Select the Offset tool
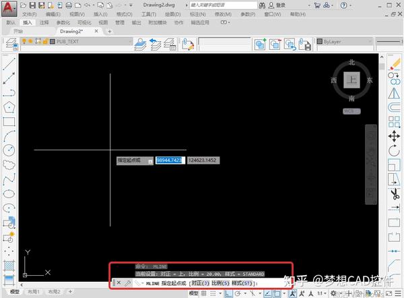The width and height of the screenshot is (404, 298). 394,107
